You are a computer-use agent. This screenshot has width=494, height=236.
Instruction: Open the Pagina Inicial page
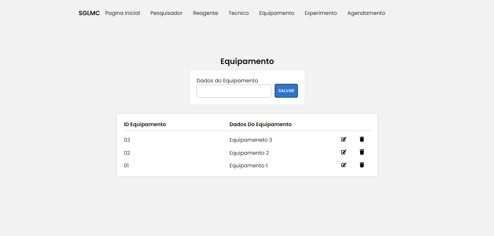[x=122, y=13]
